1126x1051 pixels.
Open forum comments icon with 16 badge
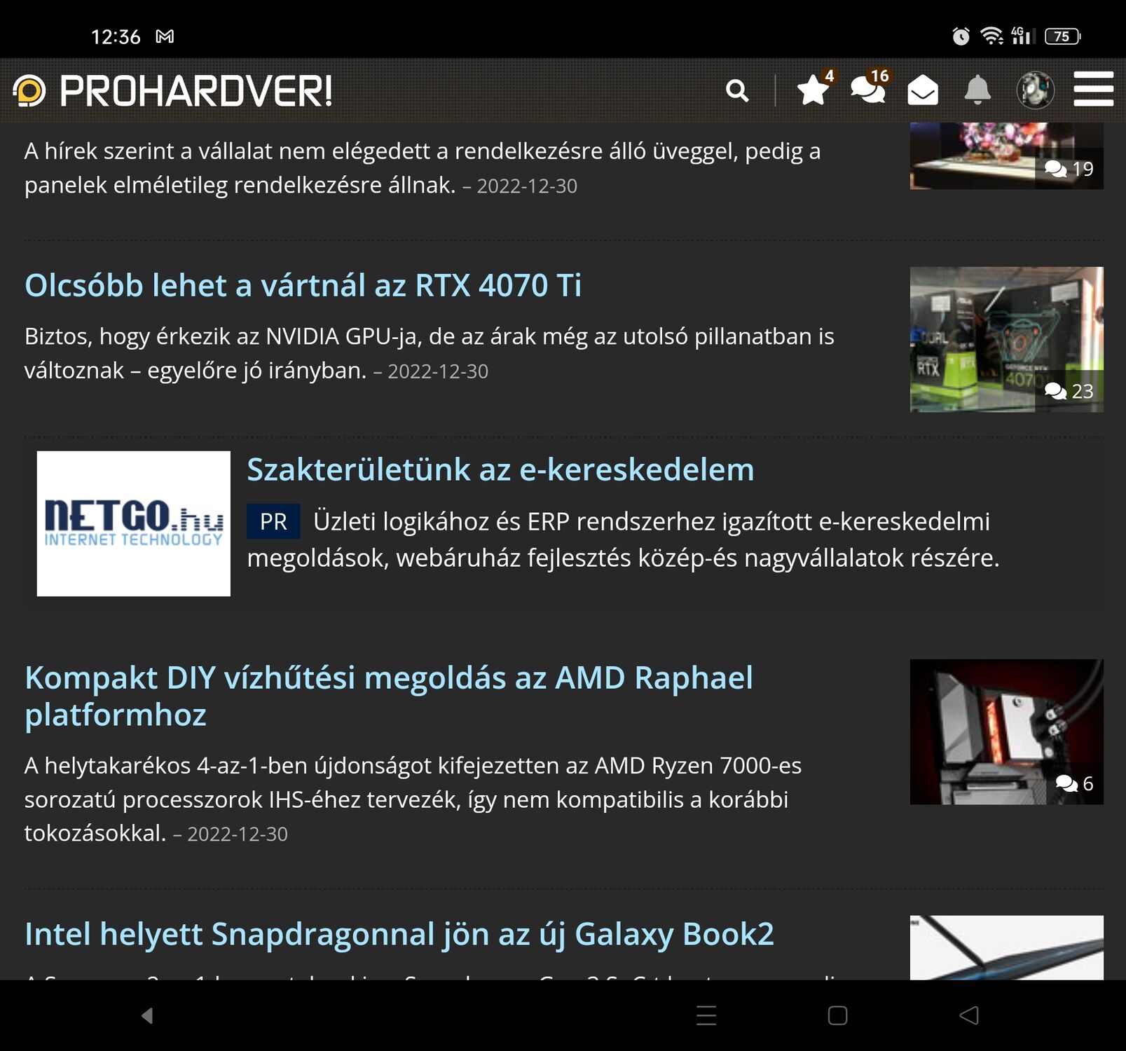(870, 88)
